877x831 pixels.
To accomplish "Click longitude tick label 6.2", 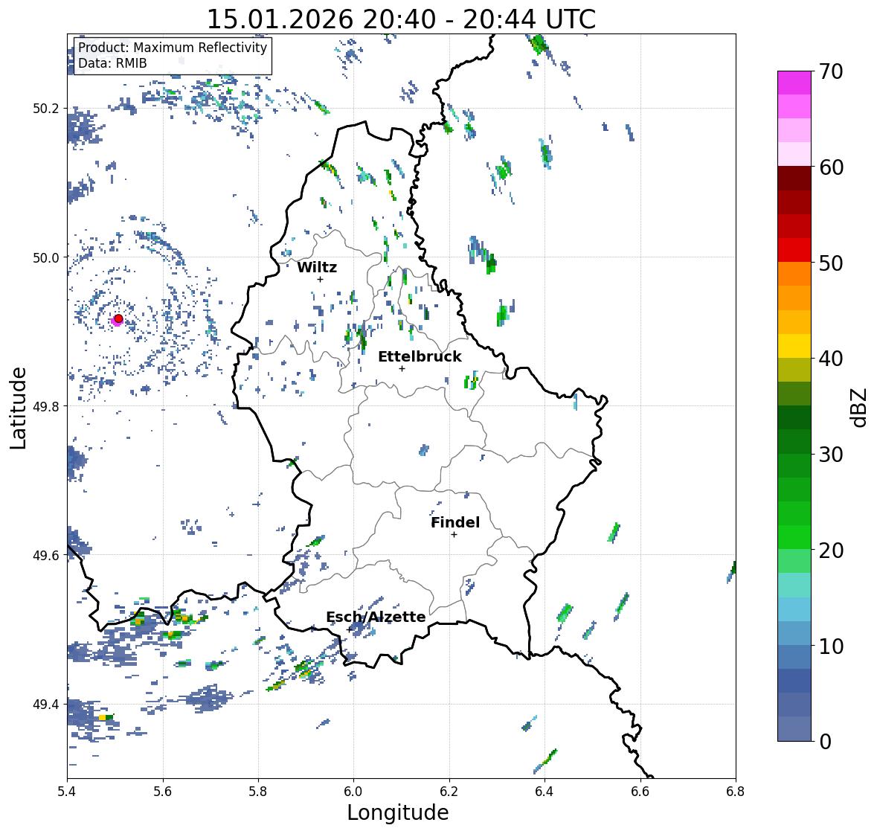I will pyautogui.click(x=449, y=792).
